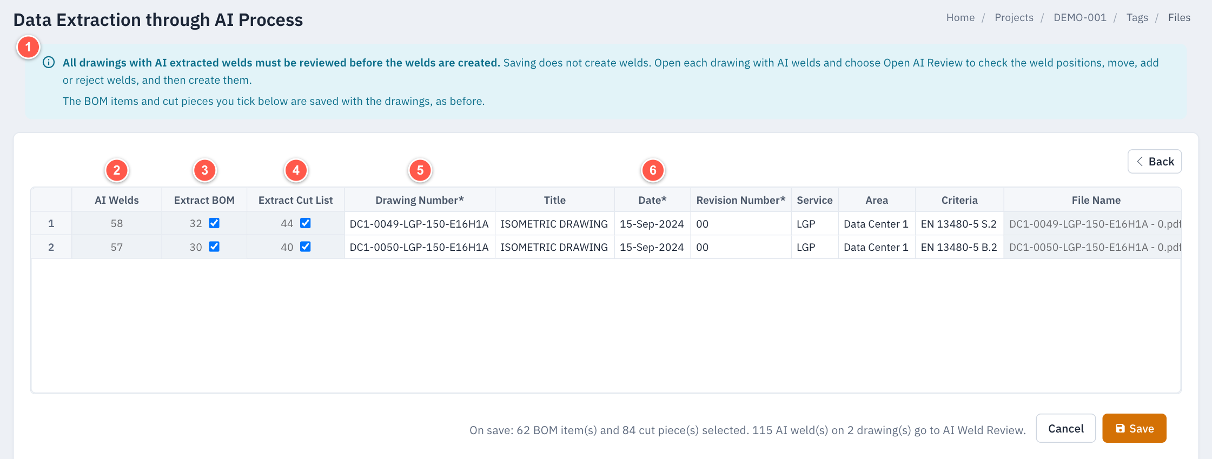Click the Extract Cut List column header

tap(296, 200)
